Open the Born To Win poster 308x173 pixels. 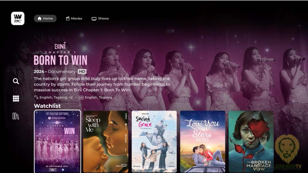pos(57,141)
